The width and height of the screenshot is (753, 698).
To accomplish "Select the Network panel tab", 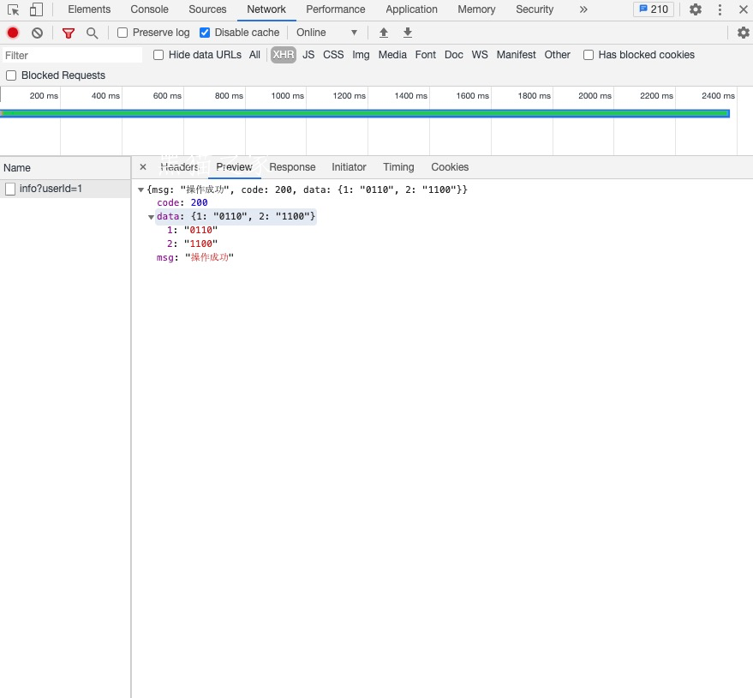I will tap(266, 9).
